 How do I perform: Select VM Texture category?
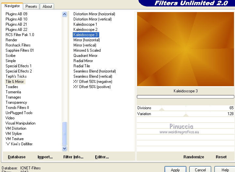click(x=15, y=139)
